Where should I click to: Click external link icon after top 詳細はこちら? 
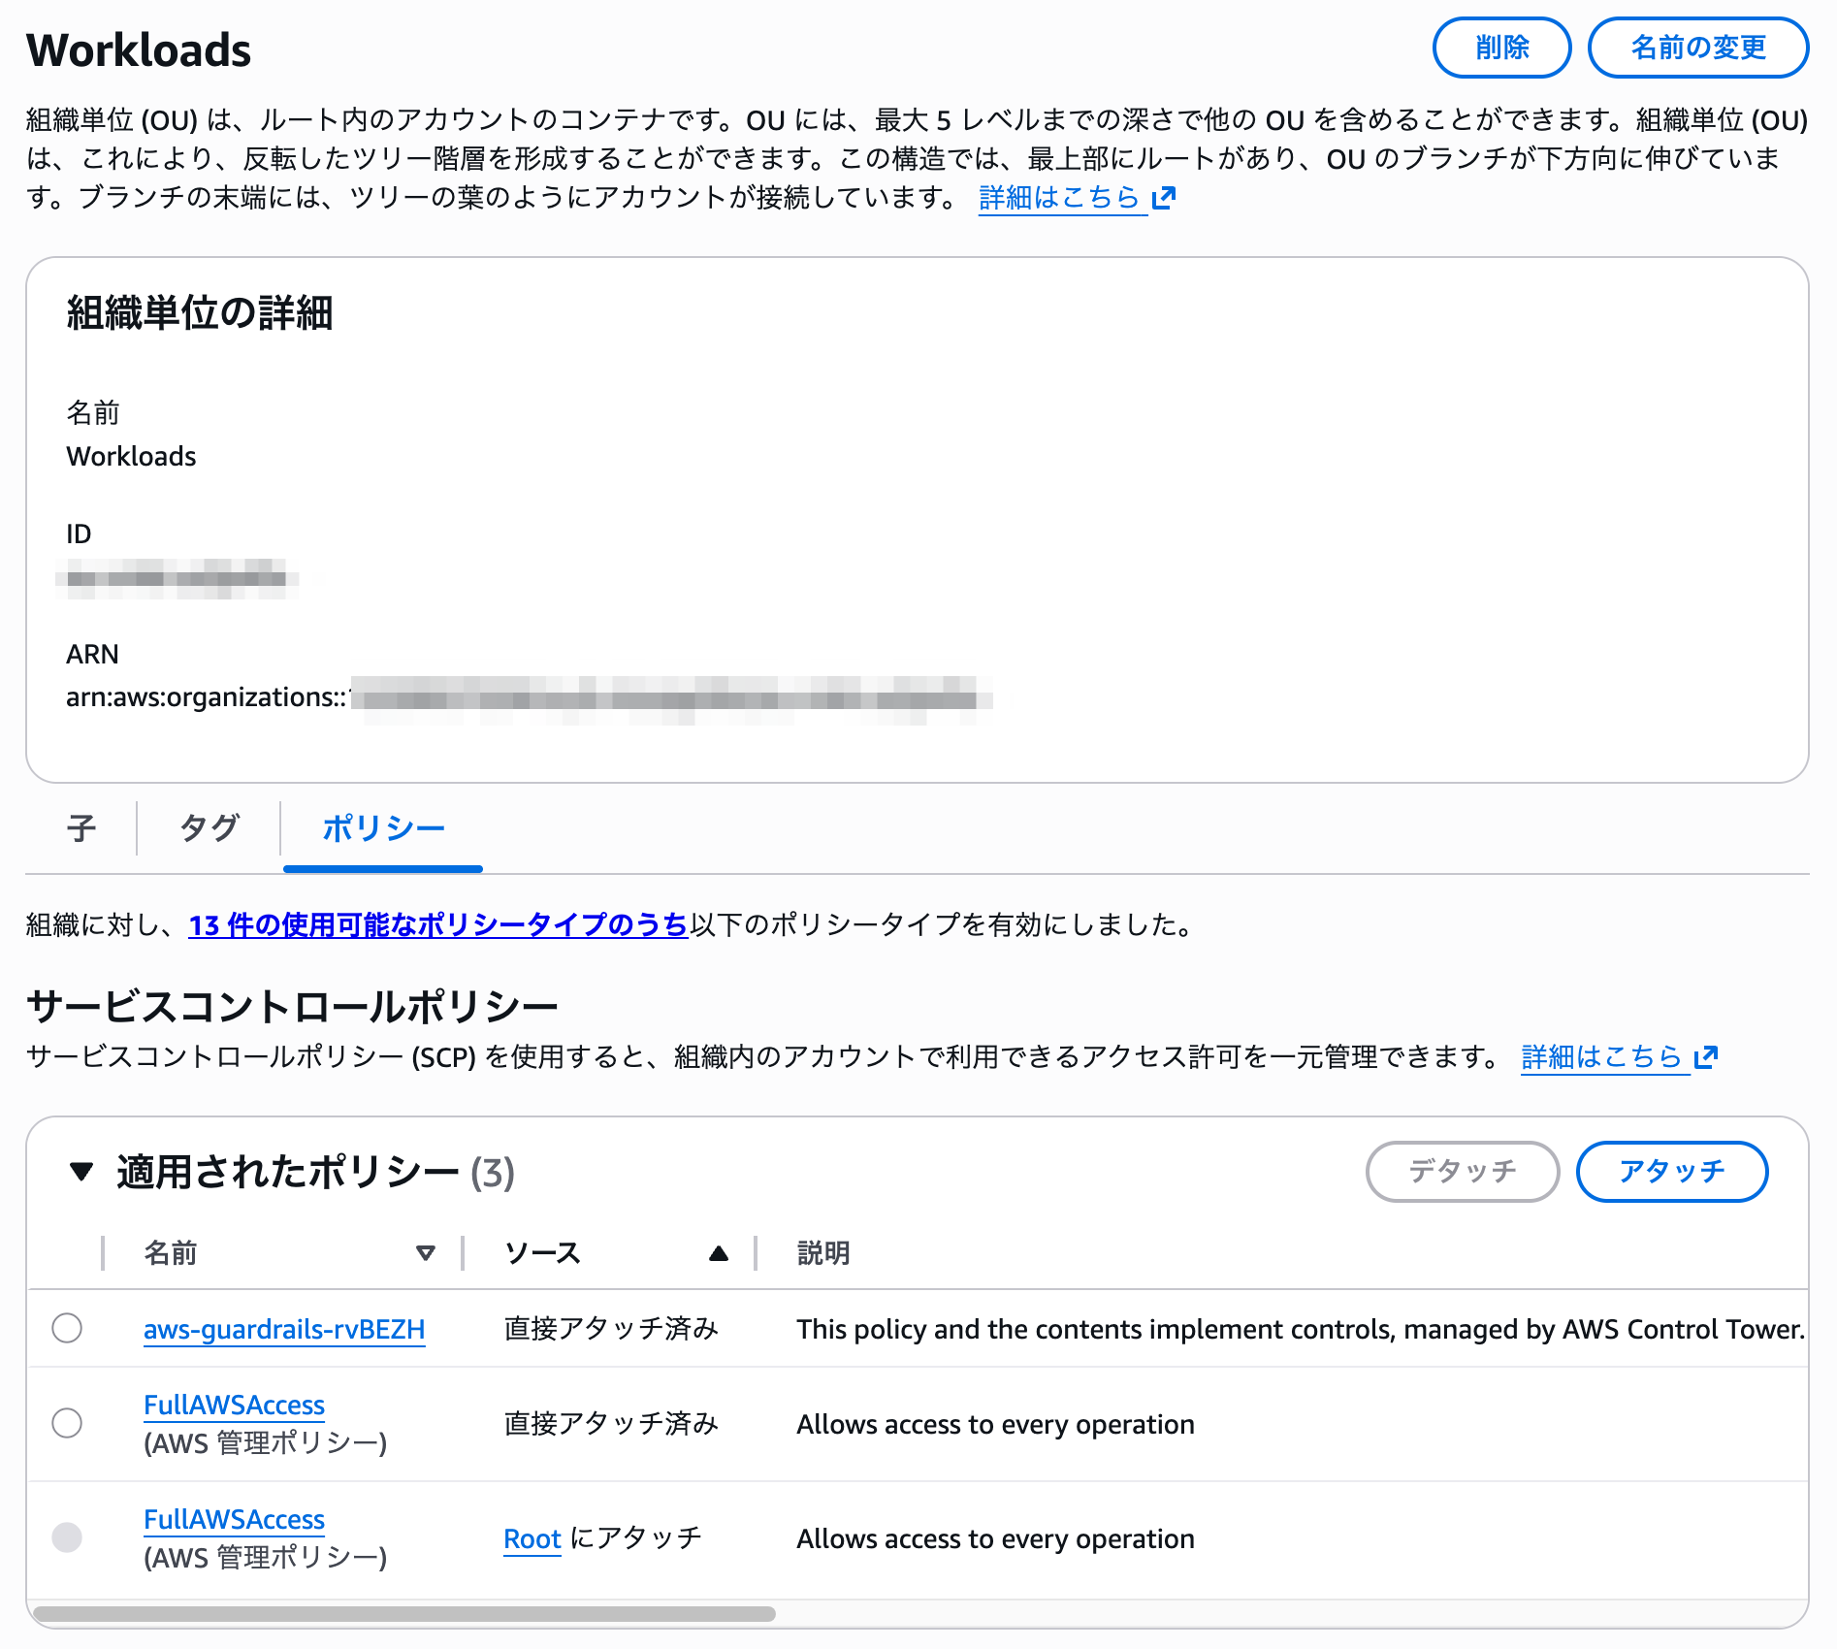1164,198
